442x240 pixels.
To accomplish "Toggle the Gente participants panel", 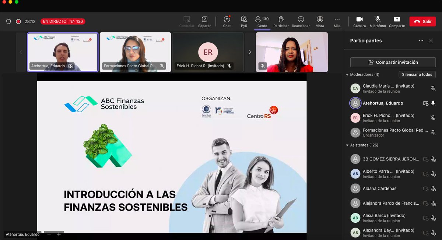I will tap(262, 21).
